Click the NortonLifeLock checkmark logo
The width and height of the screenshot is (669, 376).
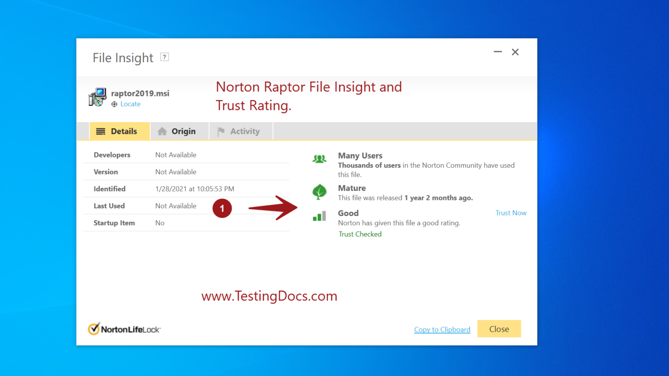tap(94, 329)
